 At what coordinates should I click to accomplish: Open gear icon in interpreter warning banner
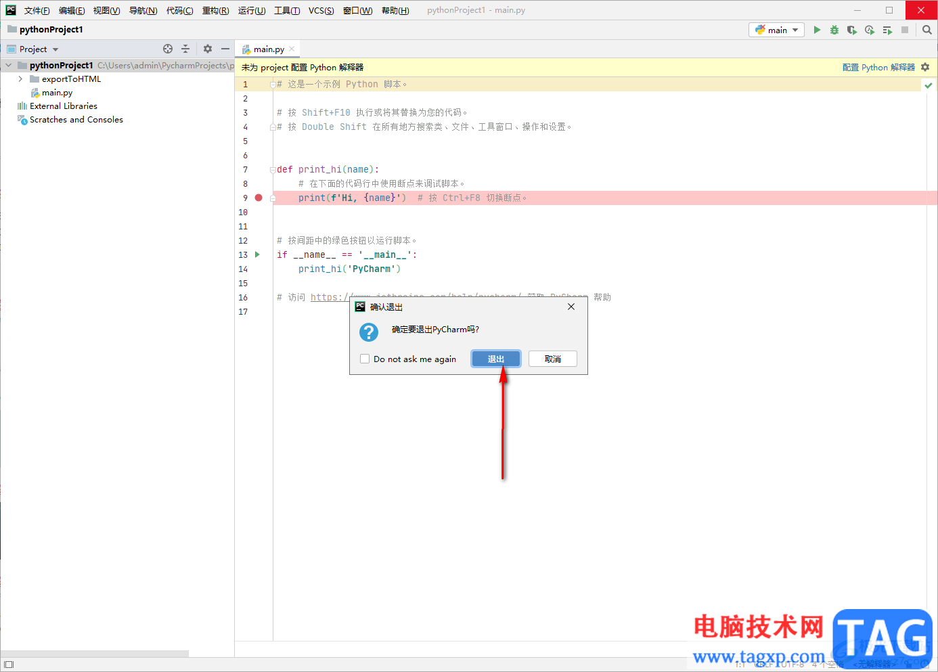[925, 67]
